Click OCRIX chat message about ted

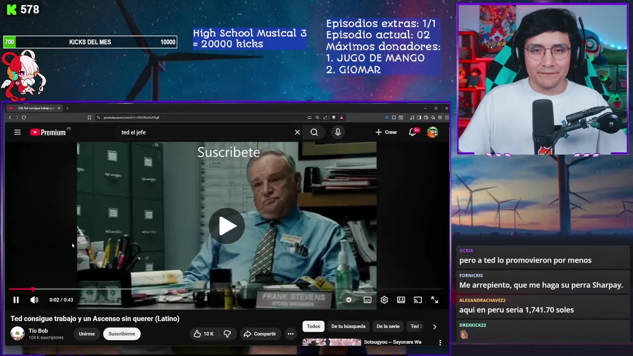coord(525,260)
